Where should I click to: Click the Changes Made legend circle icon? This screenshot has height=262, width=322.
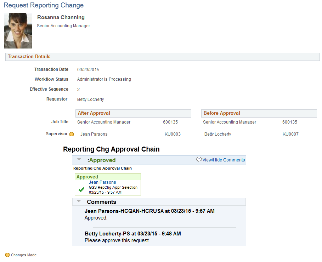coord(7,255)
